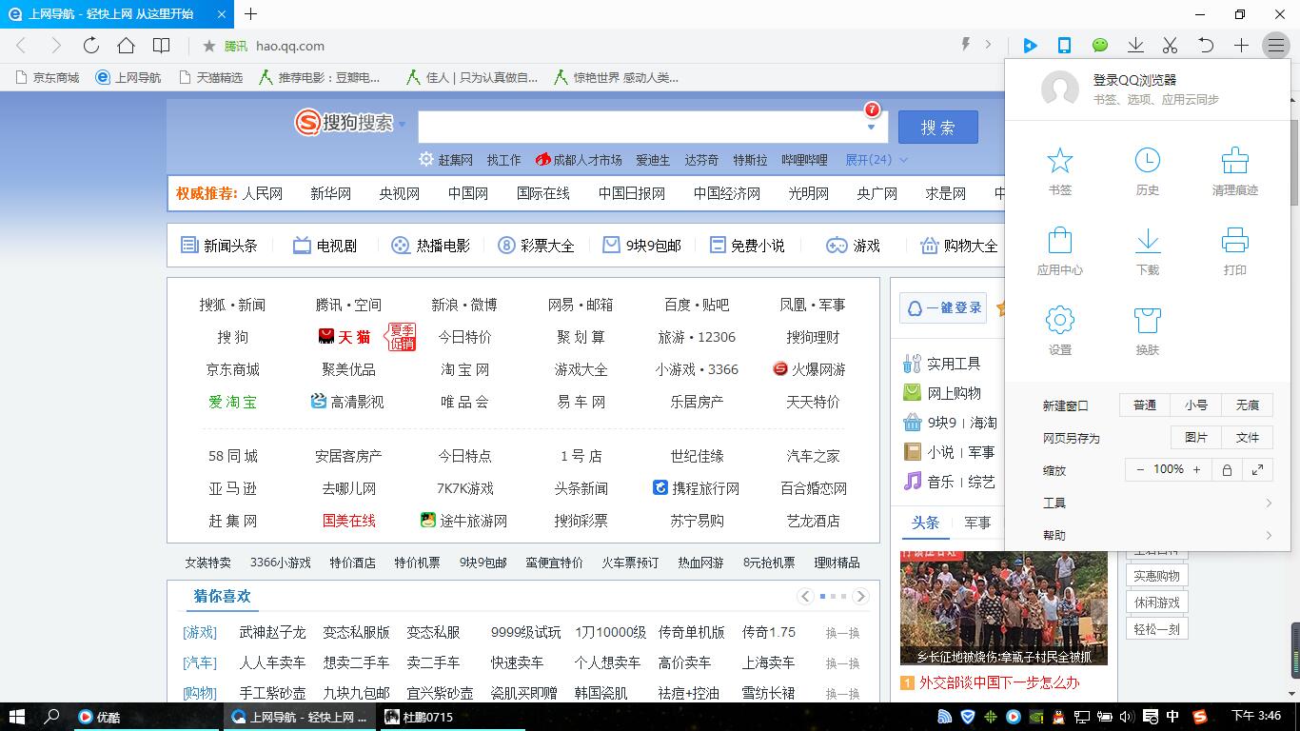1300x731 pixels.
Task: Click the lock zoom icon
Action: click(1227, 470)
